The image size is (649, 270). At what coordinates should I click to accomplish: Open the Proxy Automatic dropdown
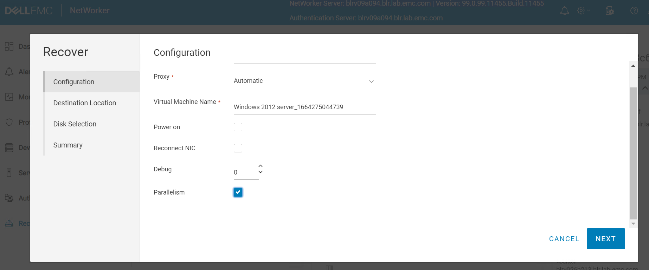click(305, 81)
